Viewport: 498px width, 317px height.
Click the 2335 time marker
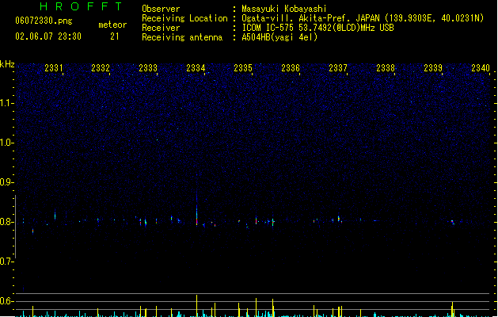(x=243, y=68)
